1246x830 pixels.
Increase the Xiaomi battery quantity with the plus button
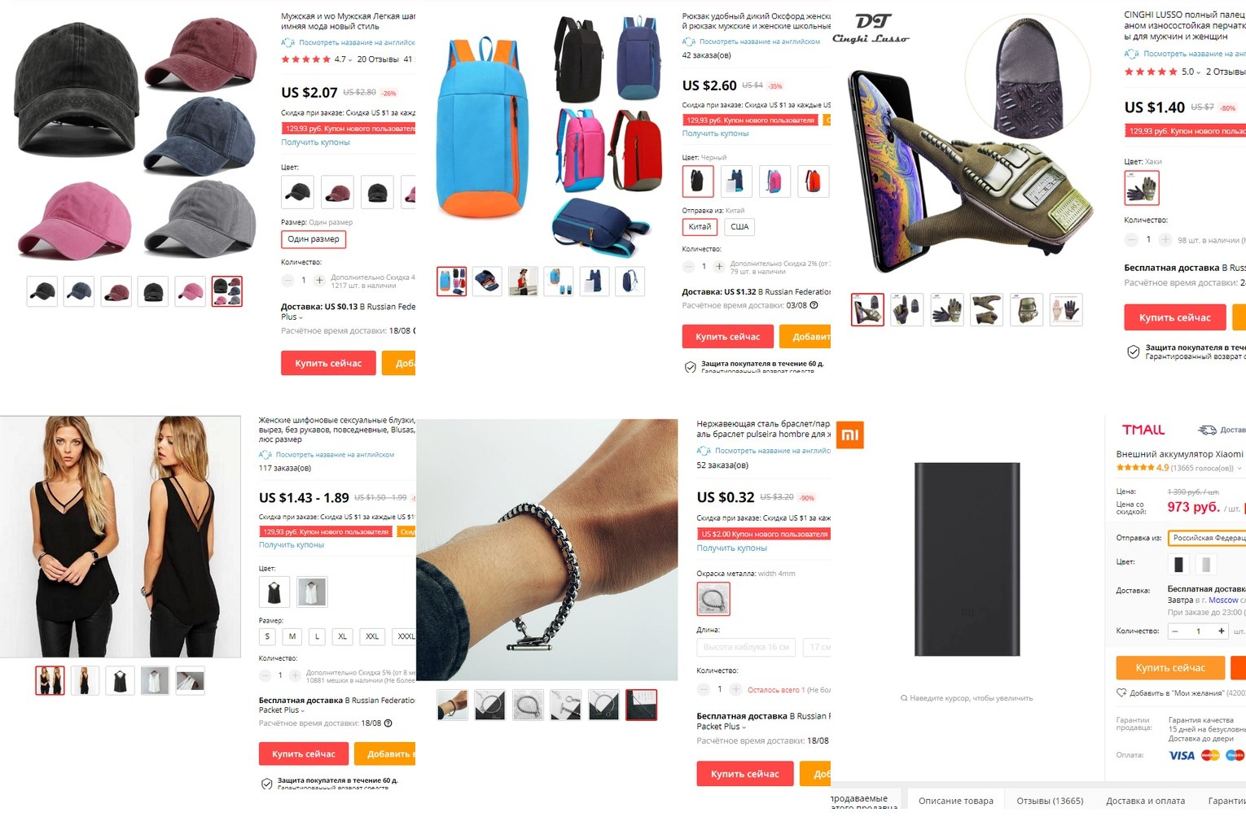click(1221, 631)
